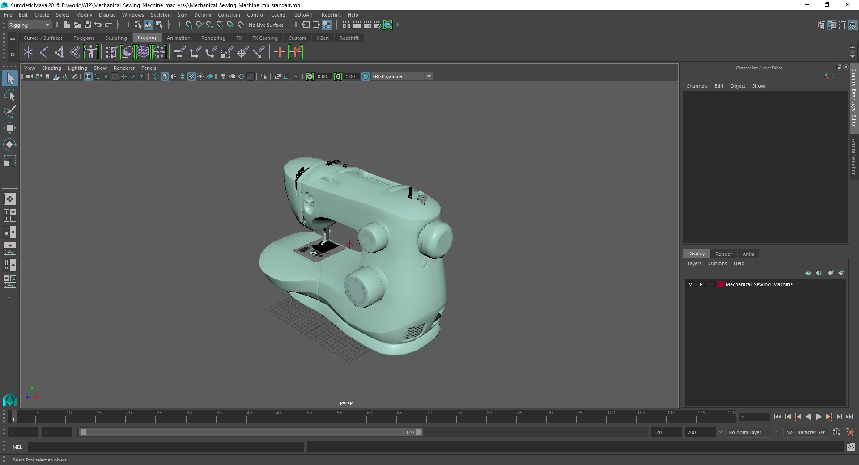Click the Open Scene folder icon
Viewport: 859px width, 465px height.
[x=77, y=25]
